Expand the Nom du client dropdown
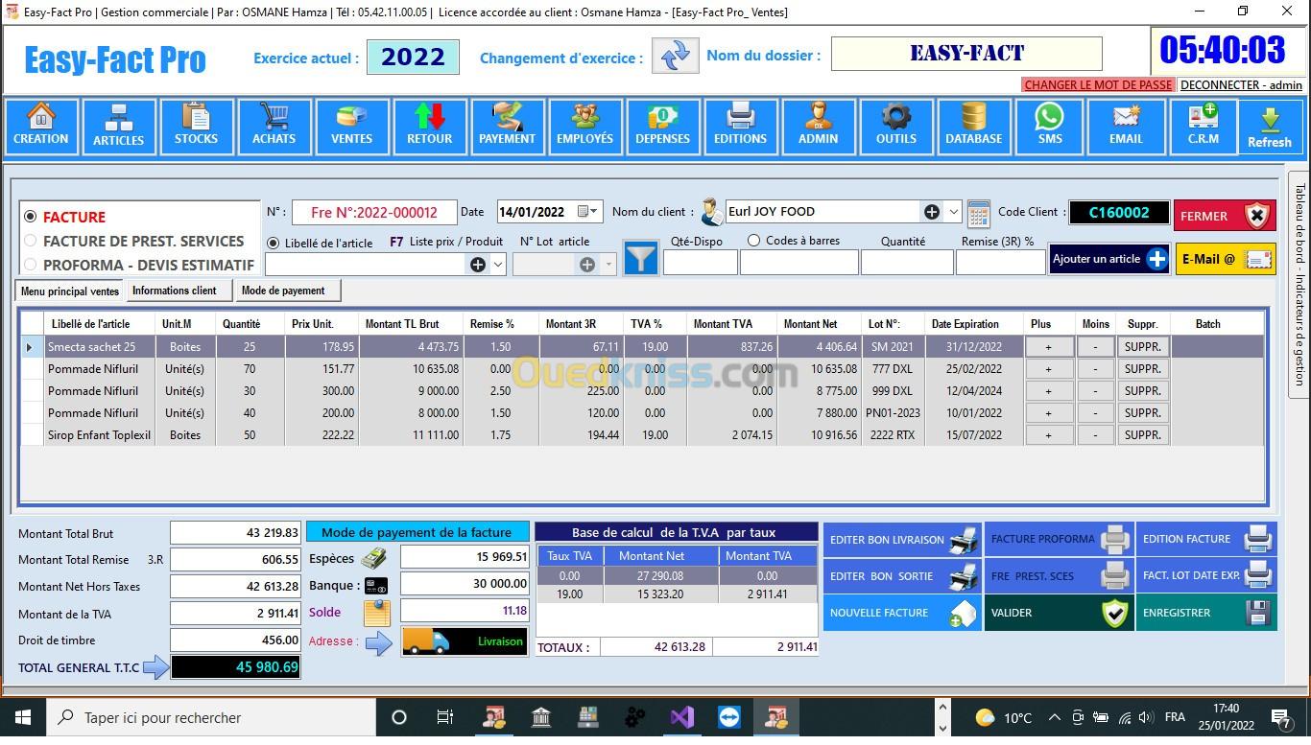Viewport: 1311px width, 745px height. point(953,212)
